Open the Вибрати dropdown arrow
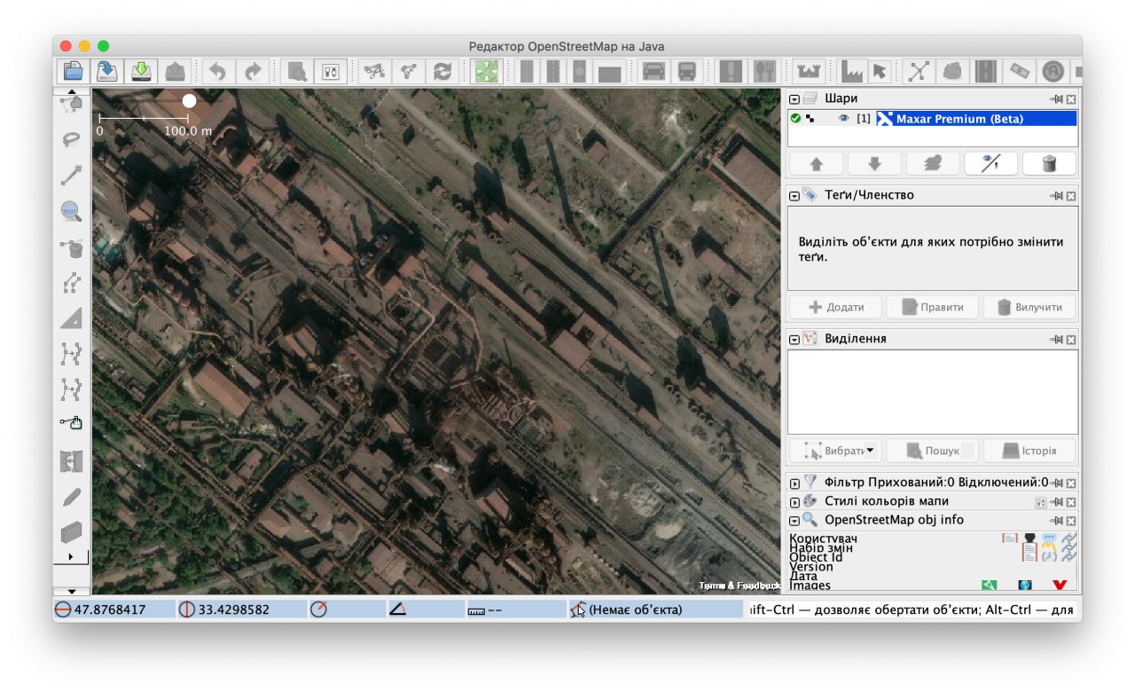1135x692 pixels. point(870,451)
